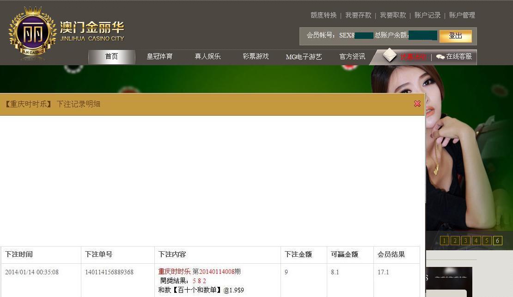Click the 和数【百十个和数单】@1.9$9 text
This screenshot has width=513, height=297.
pyautogui.click(x=201, y=290)
